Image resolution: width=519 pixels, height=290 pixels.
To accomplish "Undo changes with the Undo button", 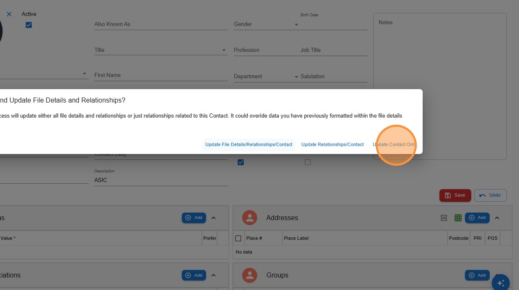I will coord(490,195).
